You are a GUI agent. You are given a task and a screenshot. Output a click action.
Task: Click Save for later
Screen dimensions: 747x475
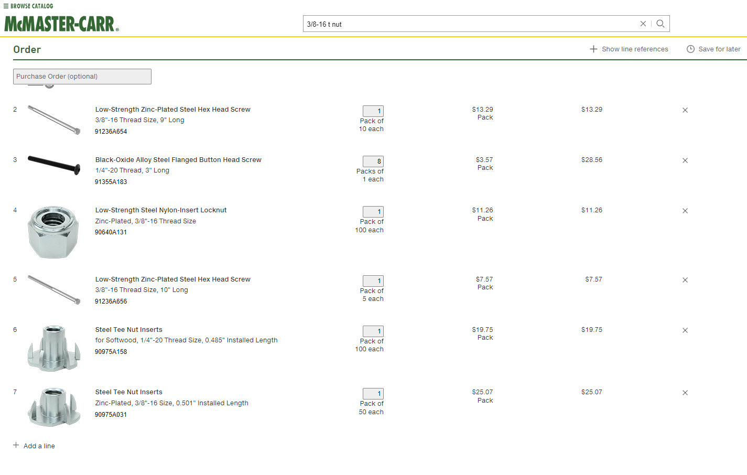pyautogui.click(x=713, y=49)
